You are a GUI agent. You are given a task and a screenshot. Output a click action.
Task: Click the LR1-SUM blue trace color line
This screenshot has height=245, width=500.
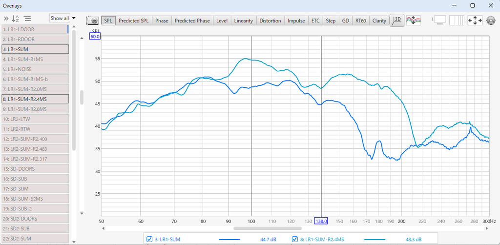coord(229,239)
